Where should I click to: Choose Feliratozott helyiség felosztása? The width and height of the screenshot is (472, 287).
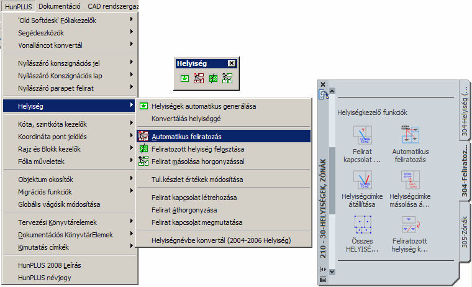tap(224, 148)
